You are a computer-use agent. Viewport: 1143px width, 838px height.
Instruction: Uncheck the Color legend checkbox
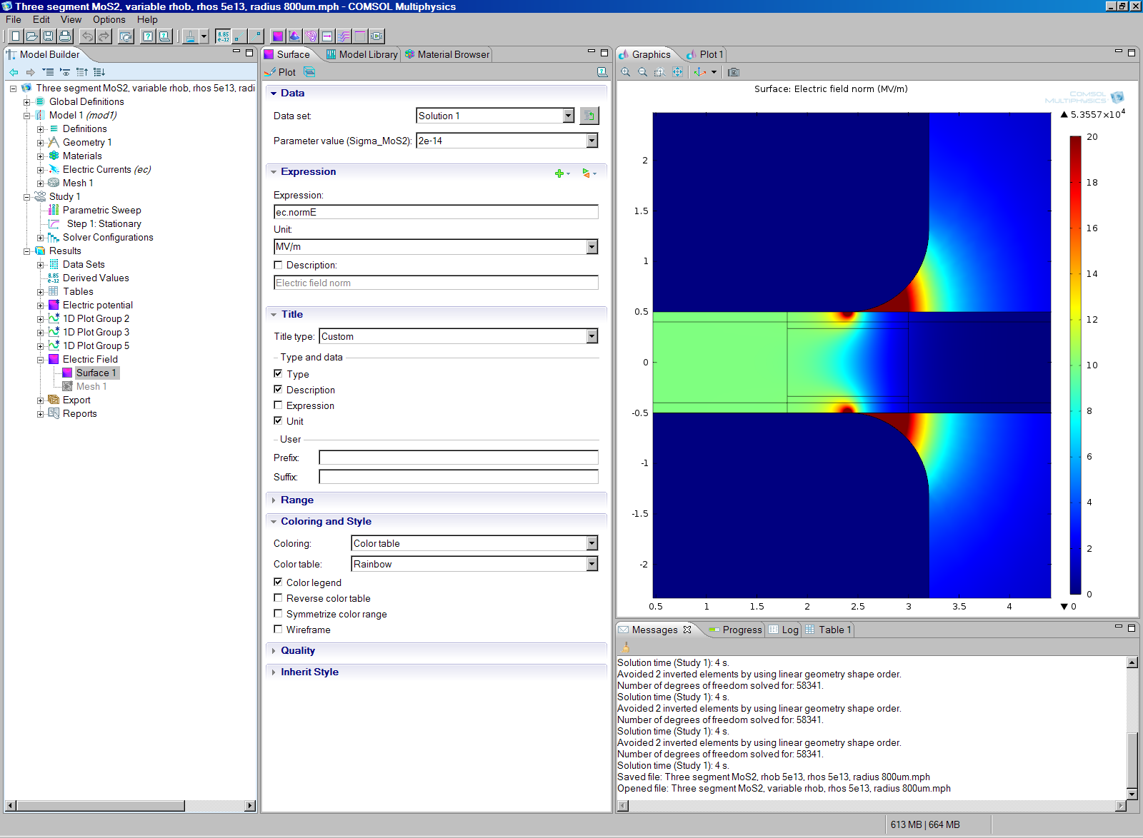pos(278,582)
